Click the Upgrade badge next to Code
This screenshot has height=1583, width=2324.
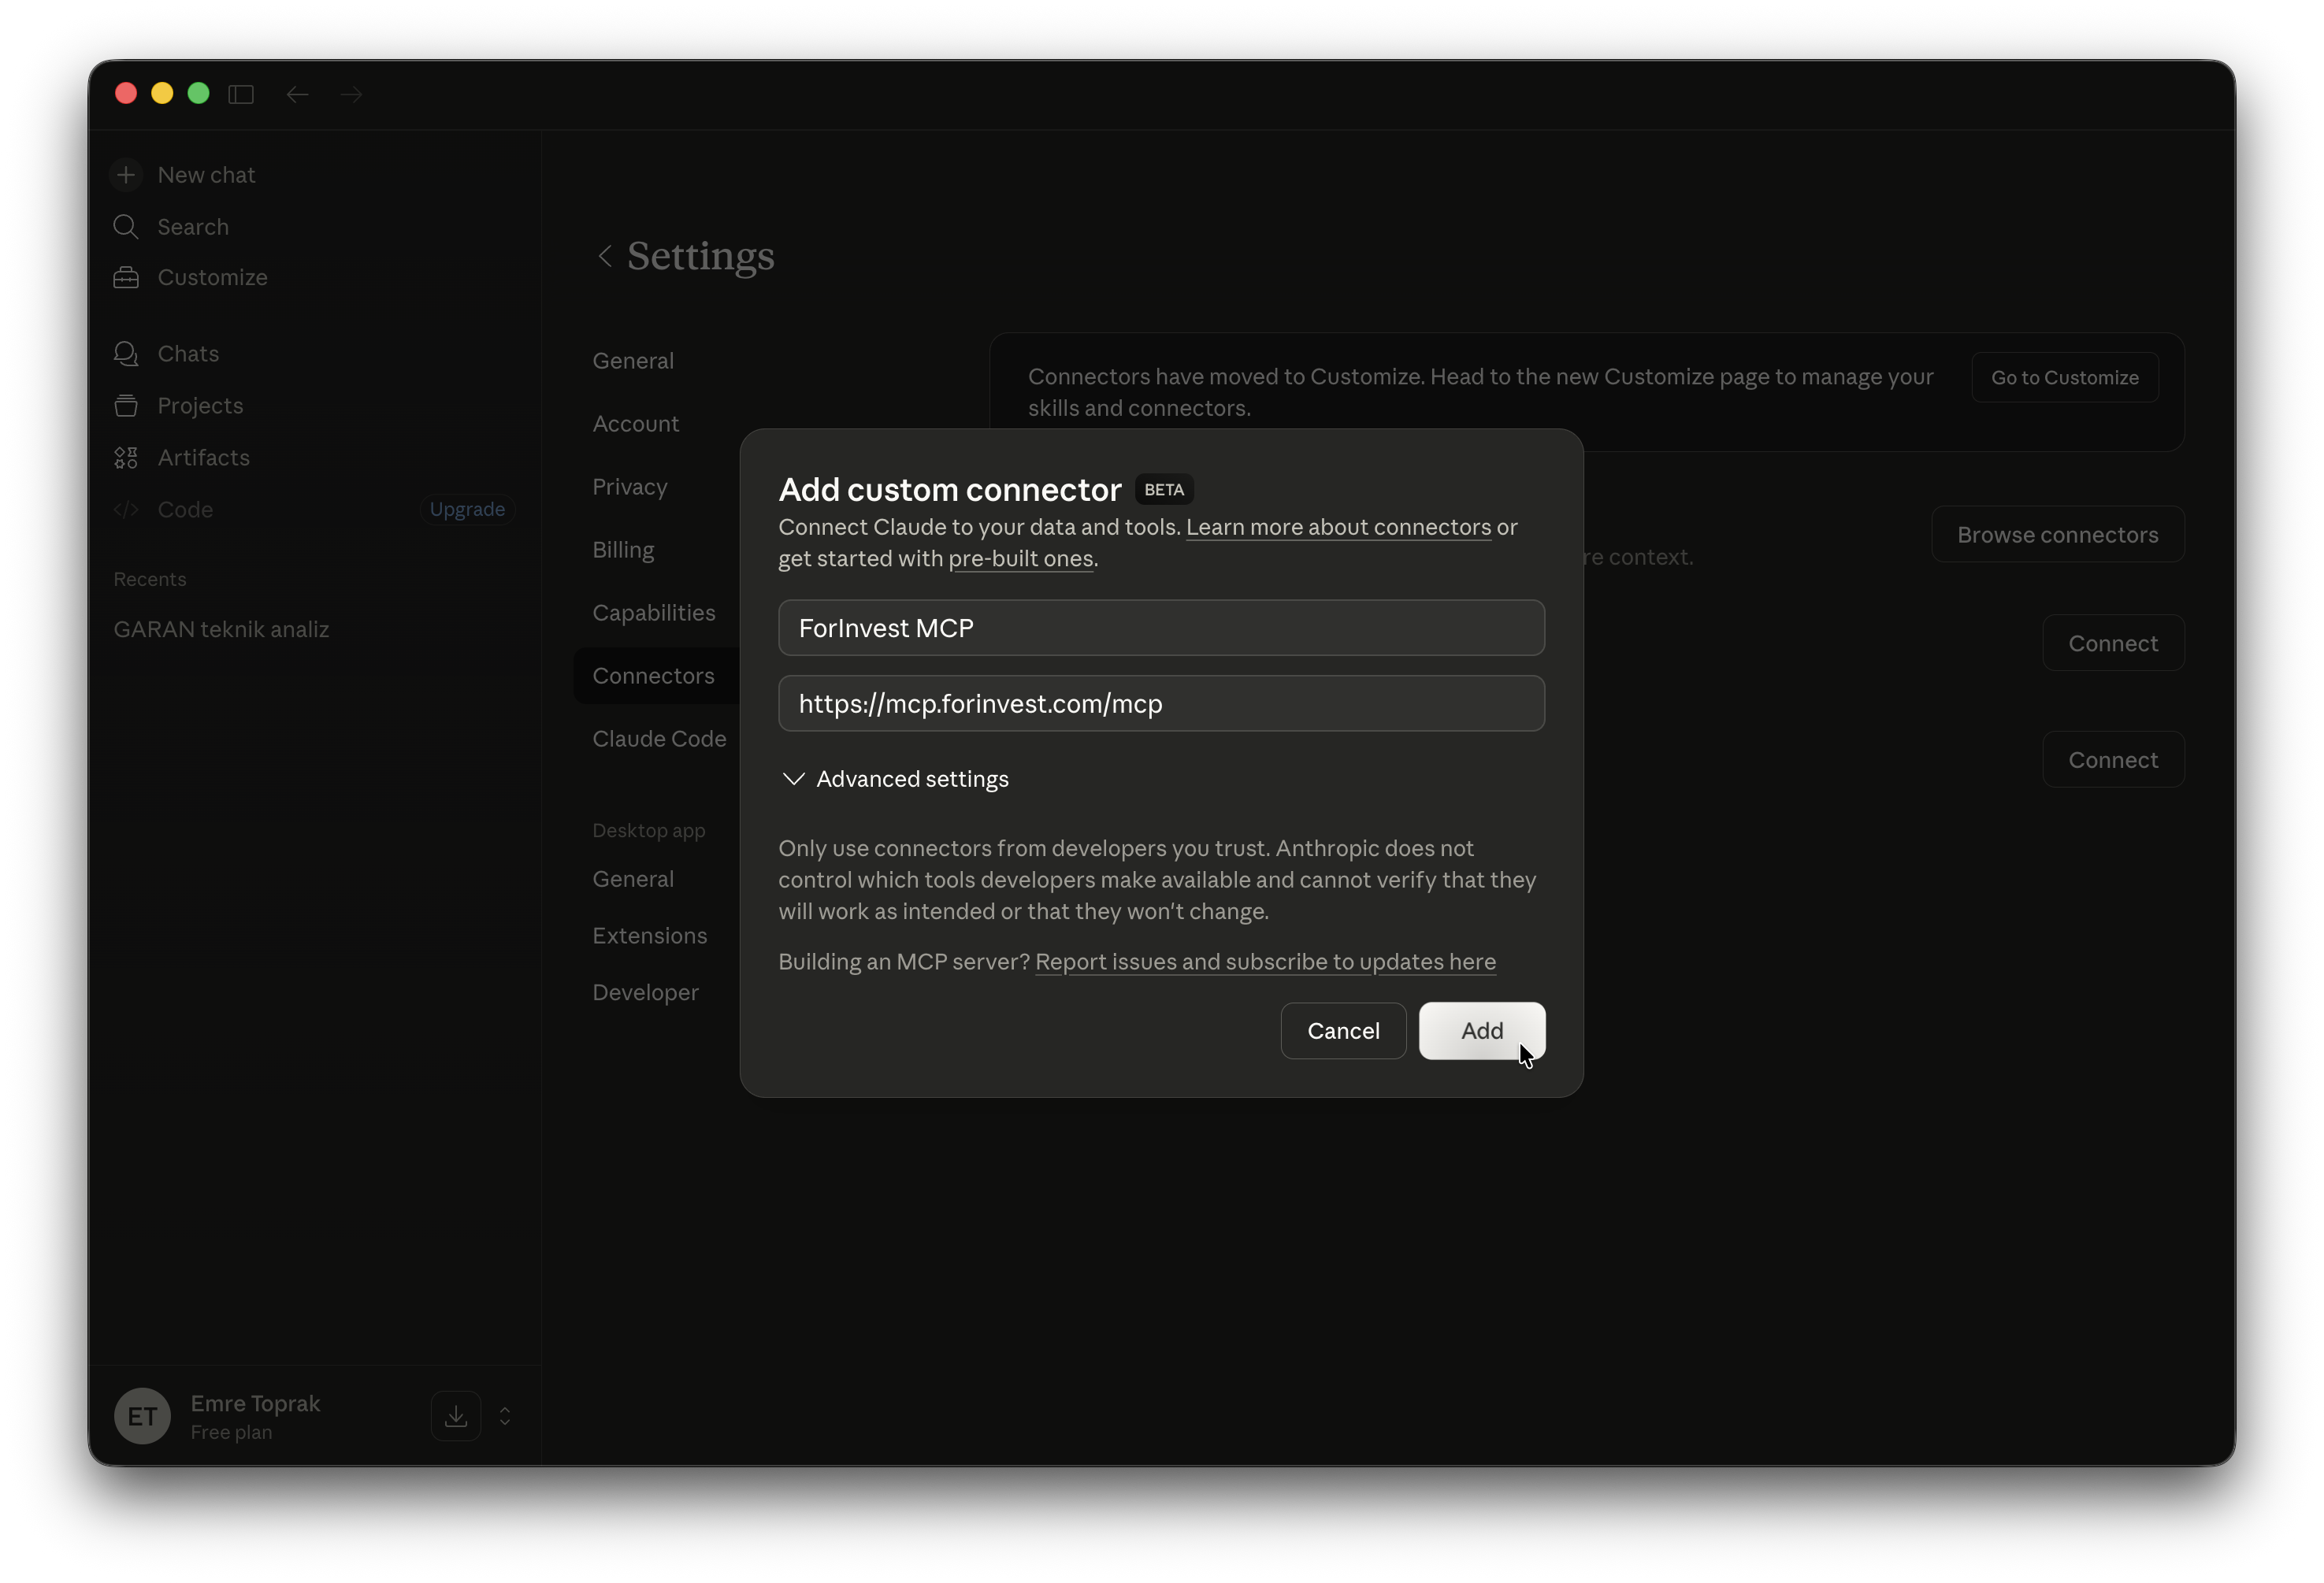(x=467, y=509)
